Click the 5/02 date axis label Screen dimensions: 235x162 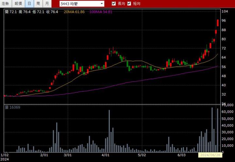[x=142, y=155]
